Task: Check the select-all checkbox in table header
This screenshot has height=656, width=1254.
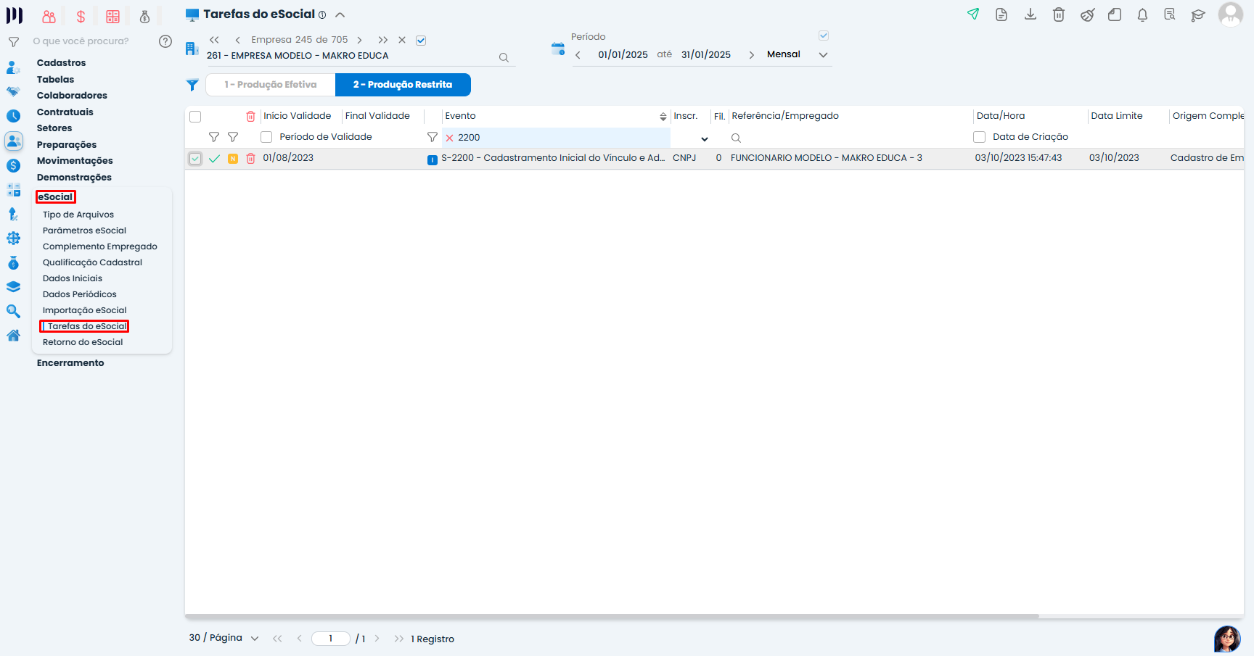Action: tap(195, 117)
